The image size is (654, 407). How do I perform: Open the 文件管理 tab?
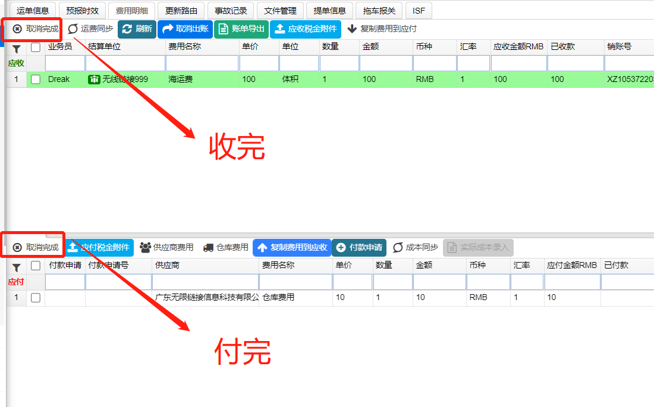click(x=280, y=11)
